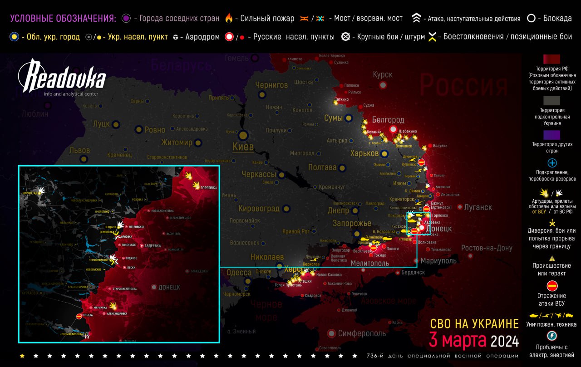This screenshot has width=581, height=367.
Task: Click the orange bridge legend icon
Action: click(304, 19)
